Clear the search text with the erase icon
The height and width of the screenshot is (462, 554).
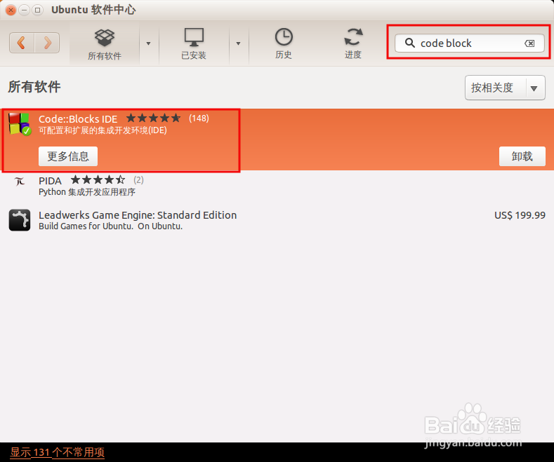pyautogui.click(x=529, y=43)
